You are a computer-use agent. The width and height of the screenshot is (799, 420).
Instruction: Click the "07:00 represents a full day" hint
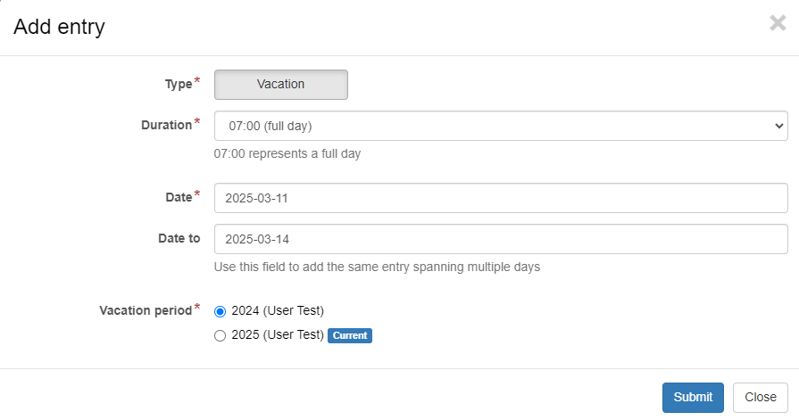point(287,153)
